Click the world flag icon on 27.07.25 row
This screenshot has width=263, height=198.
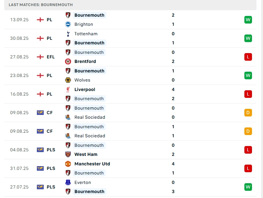pyautogui.click(x=40, y=187)
